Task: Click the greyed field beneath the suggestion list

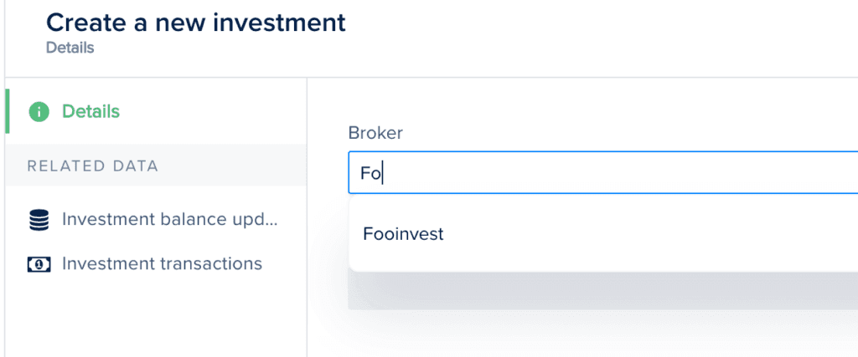Action: click(603, 291)
